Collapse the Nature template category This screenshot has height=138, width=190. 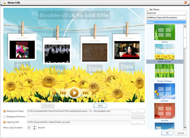coord(166,22)
